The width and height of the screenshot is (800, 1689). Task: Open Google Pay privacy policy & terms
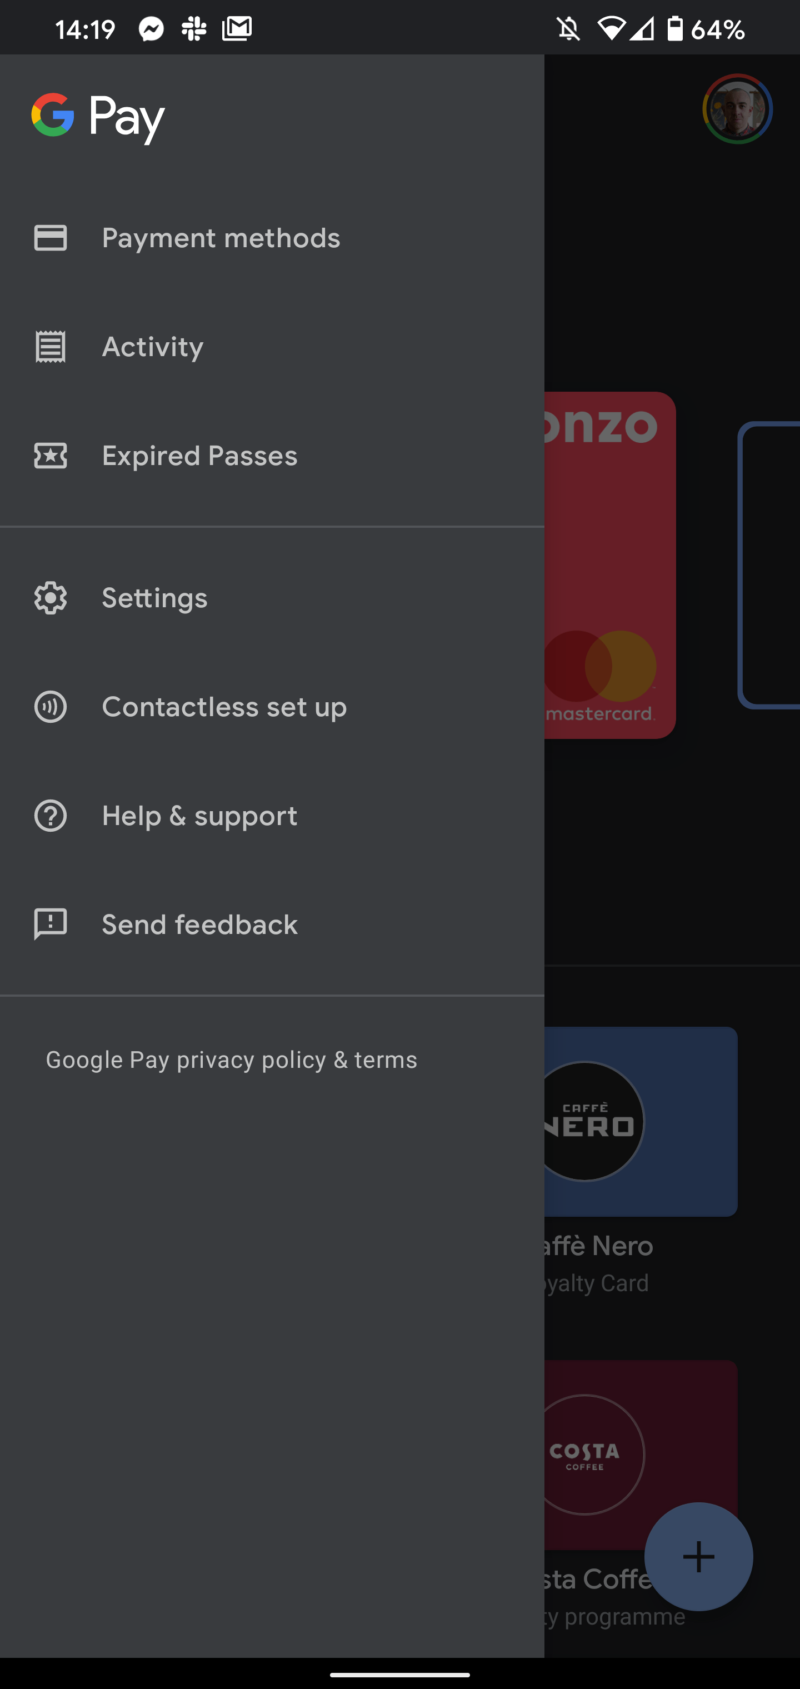231,1060
